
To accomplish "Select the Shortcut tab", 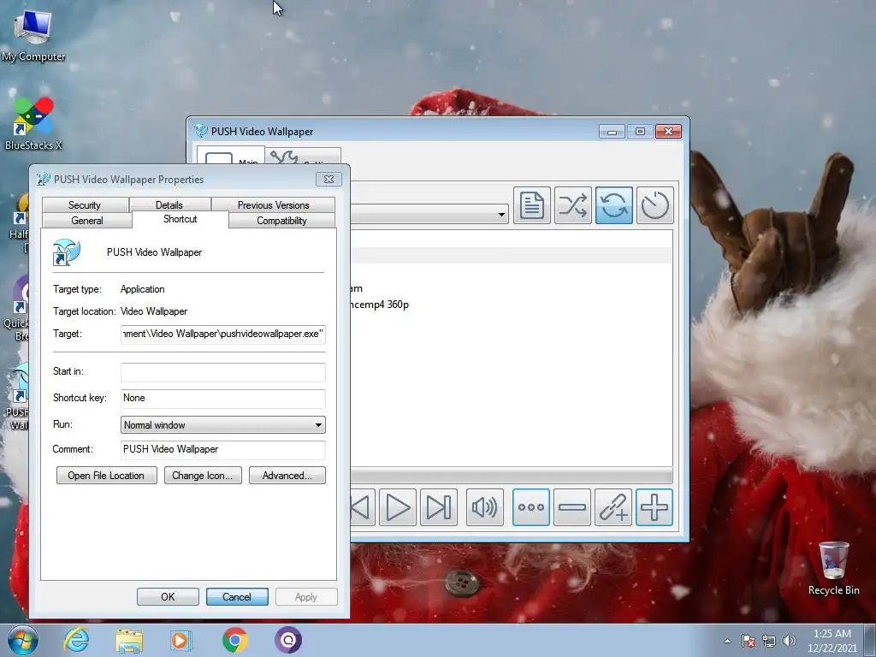I will click(x=180, y=219).
